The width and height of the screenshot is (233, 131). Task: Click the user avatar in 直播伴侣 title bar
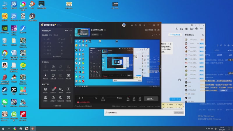124,25
